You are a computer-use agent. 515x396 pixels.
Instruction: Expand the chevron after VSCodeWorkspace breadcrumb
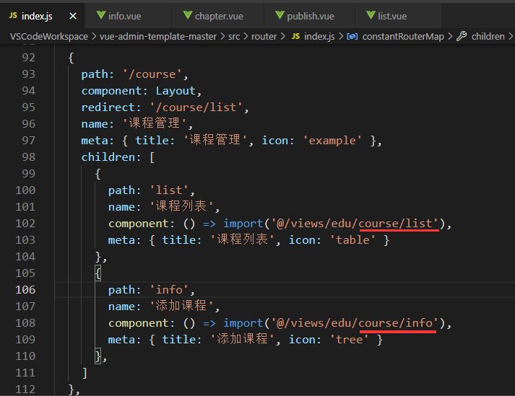point(94,36)
